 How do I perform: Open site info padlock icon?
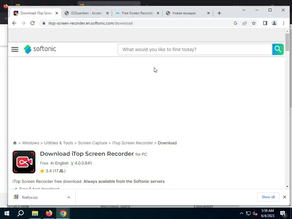(44, 23)
